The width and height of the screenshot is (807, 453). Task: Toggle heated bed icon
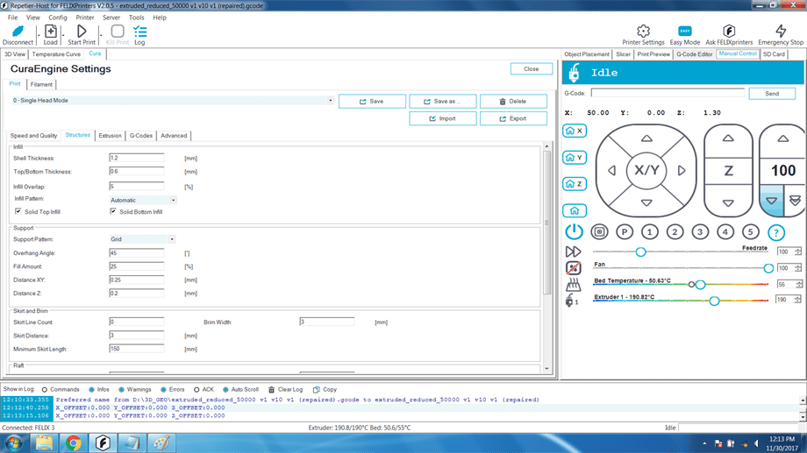574,285
